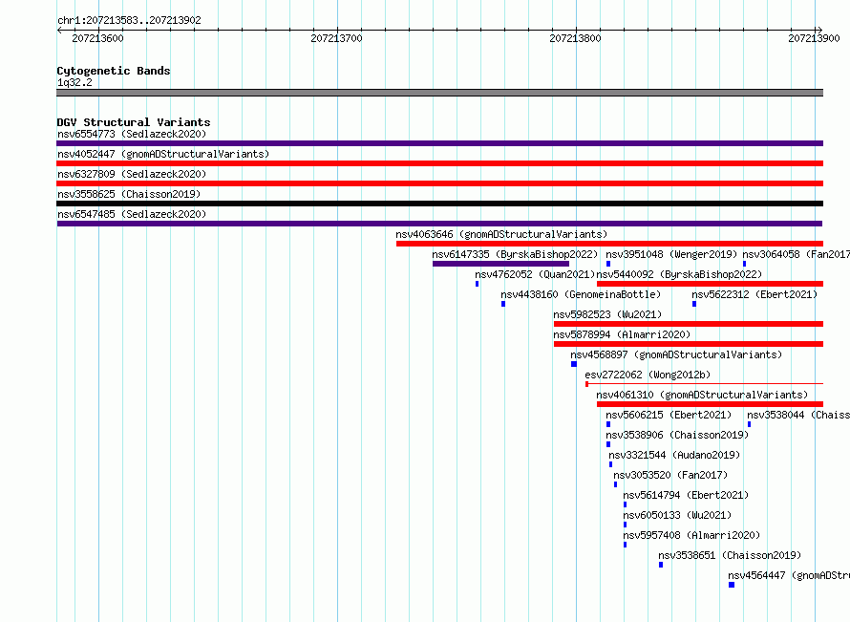The height and width of the screenshot is (622, 850).
Task: Open the nsv4061310 gnomADStructuralVariants label
Action: 702,395
